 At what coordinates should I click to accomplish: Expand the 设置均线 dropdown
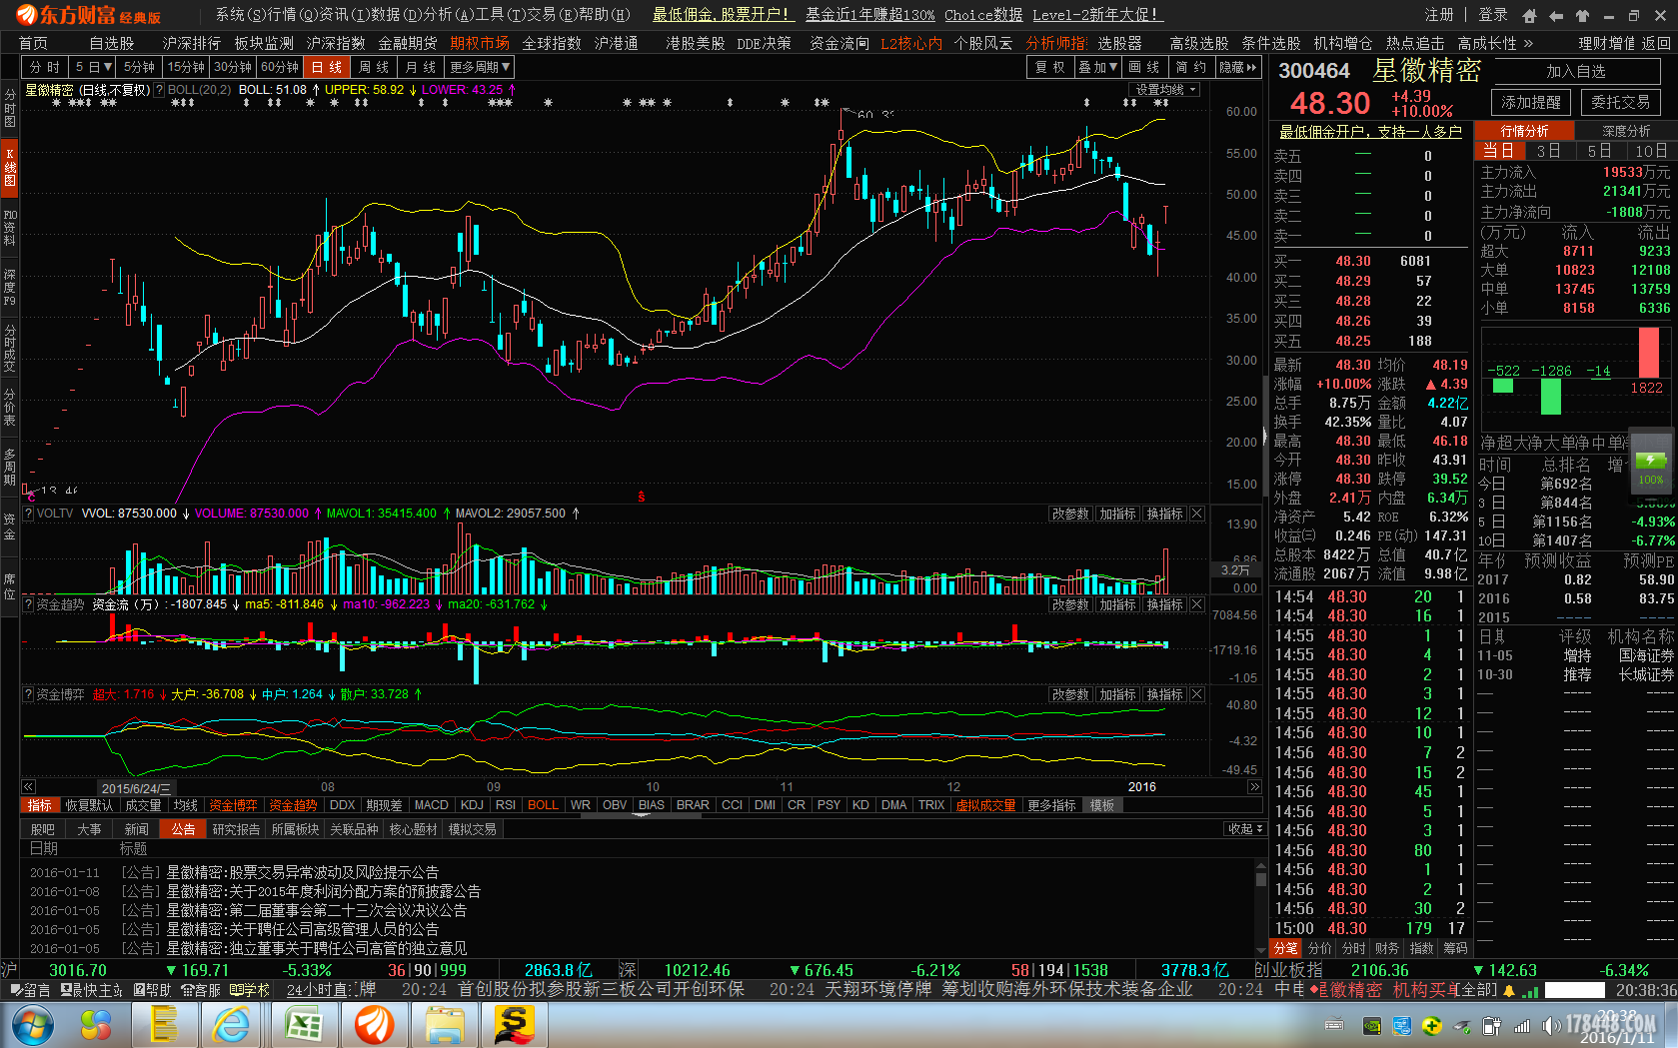coord(1164,90)
